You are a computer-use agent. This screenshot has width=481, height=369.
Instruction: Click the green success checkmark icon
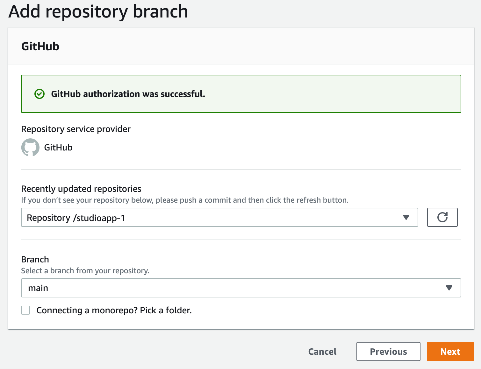pyautogui.click(x=39, y=94)
